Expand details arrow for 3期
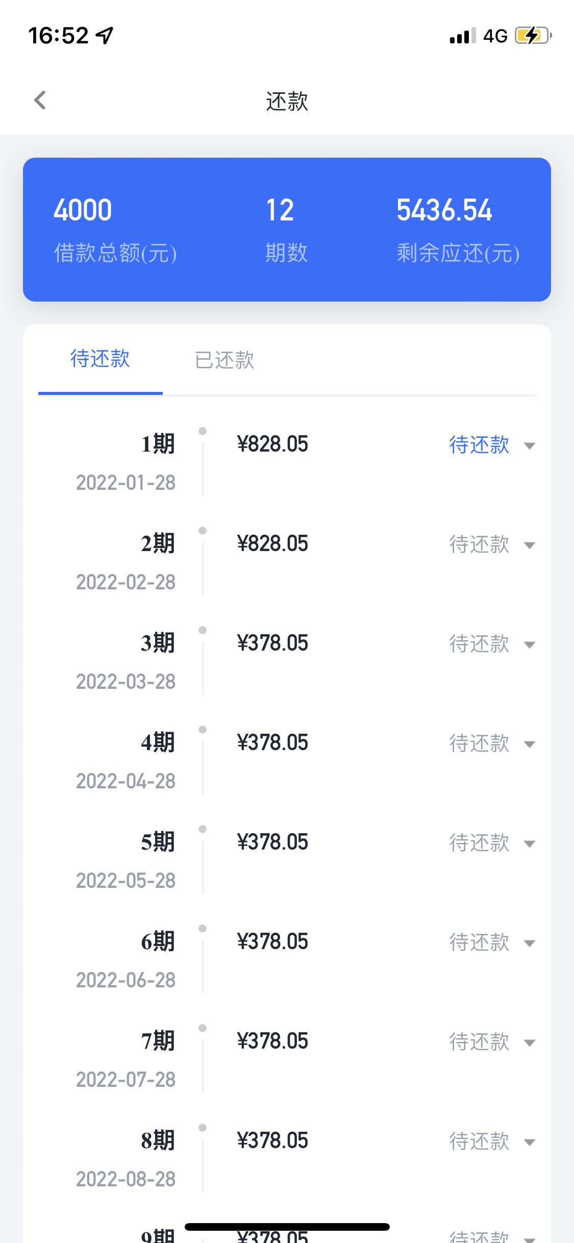This screenshot has height=1243, width=574. pos(530,645)
